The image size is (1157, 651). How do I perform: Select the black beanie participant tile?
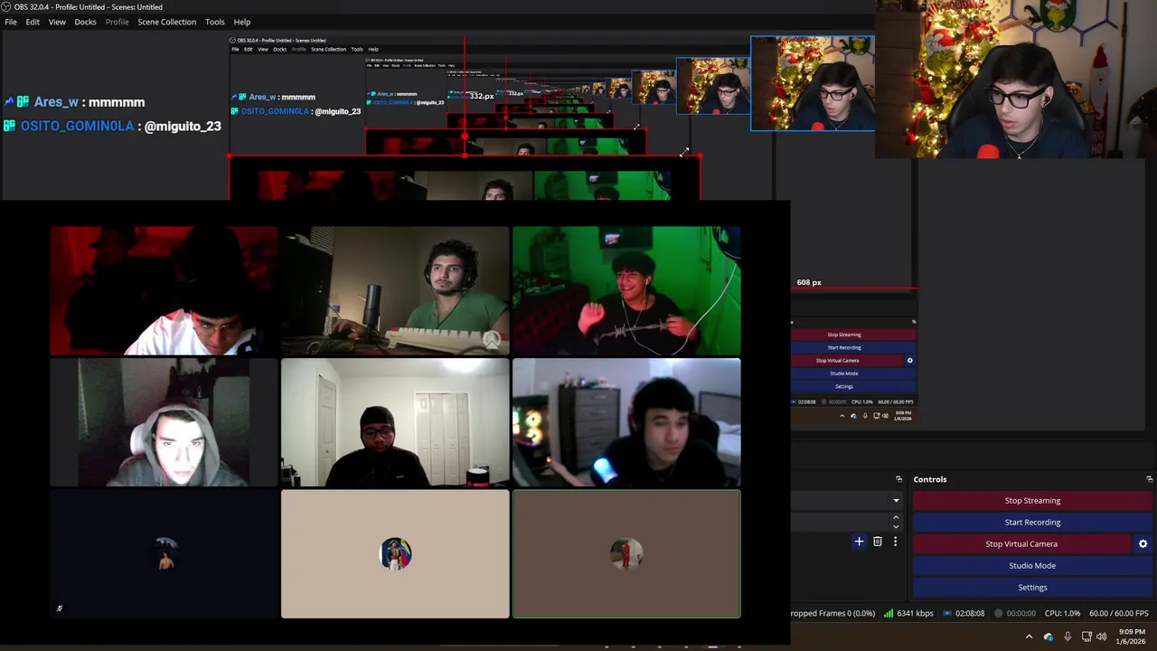pyautogui.click(x=395, y=422)
